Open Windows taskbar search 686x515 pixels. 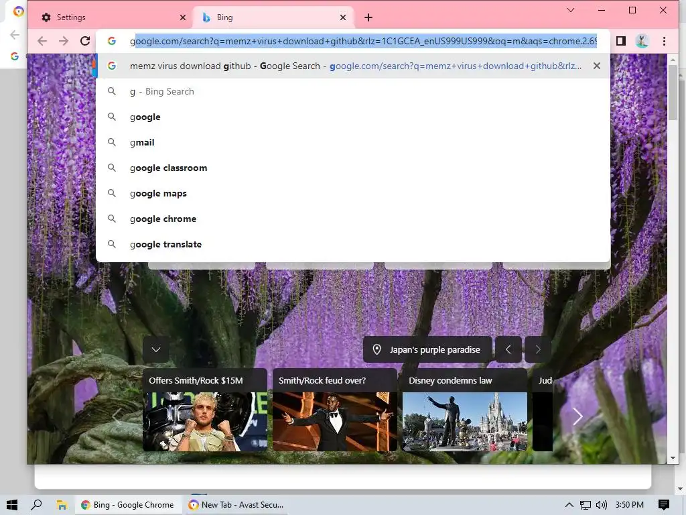tap(36, 505)
